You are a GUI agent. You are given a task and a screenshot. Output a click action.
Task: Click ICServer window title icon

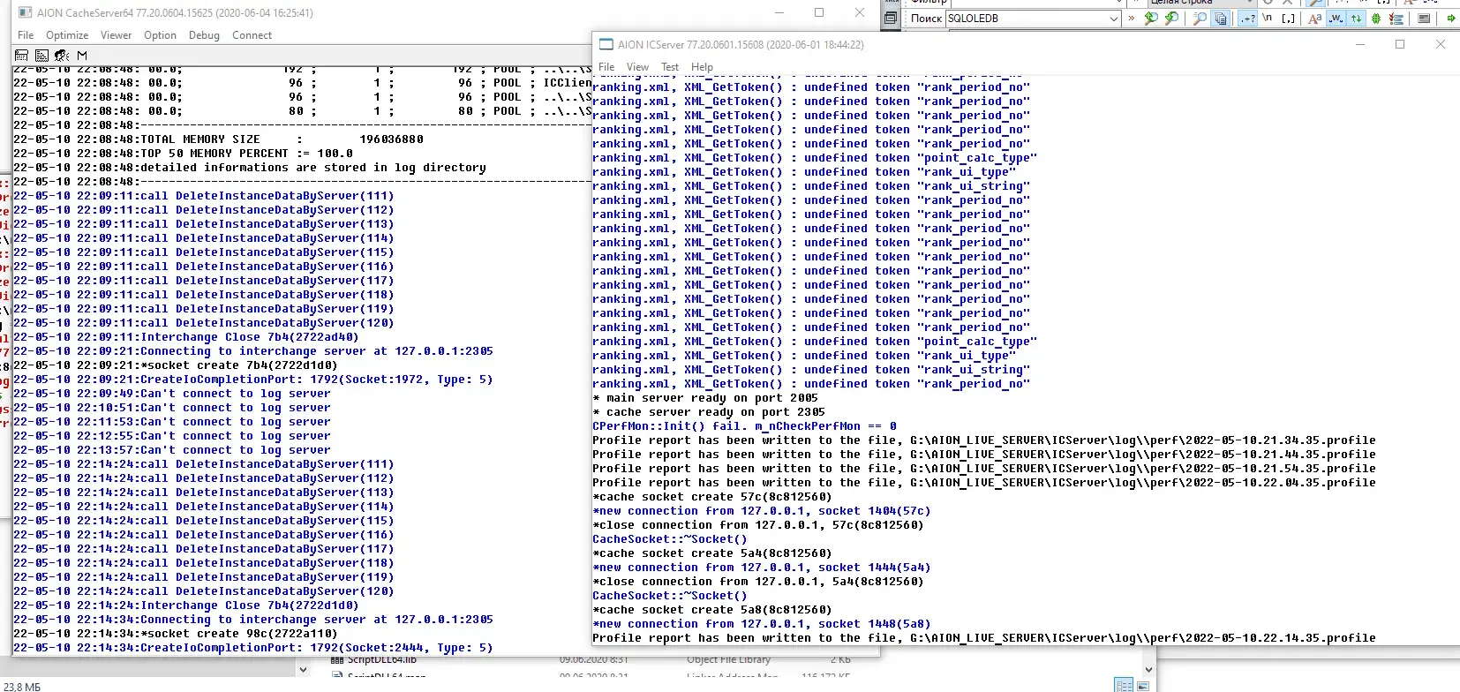[606, 44]
